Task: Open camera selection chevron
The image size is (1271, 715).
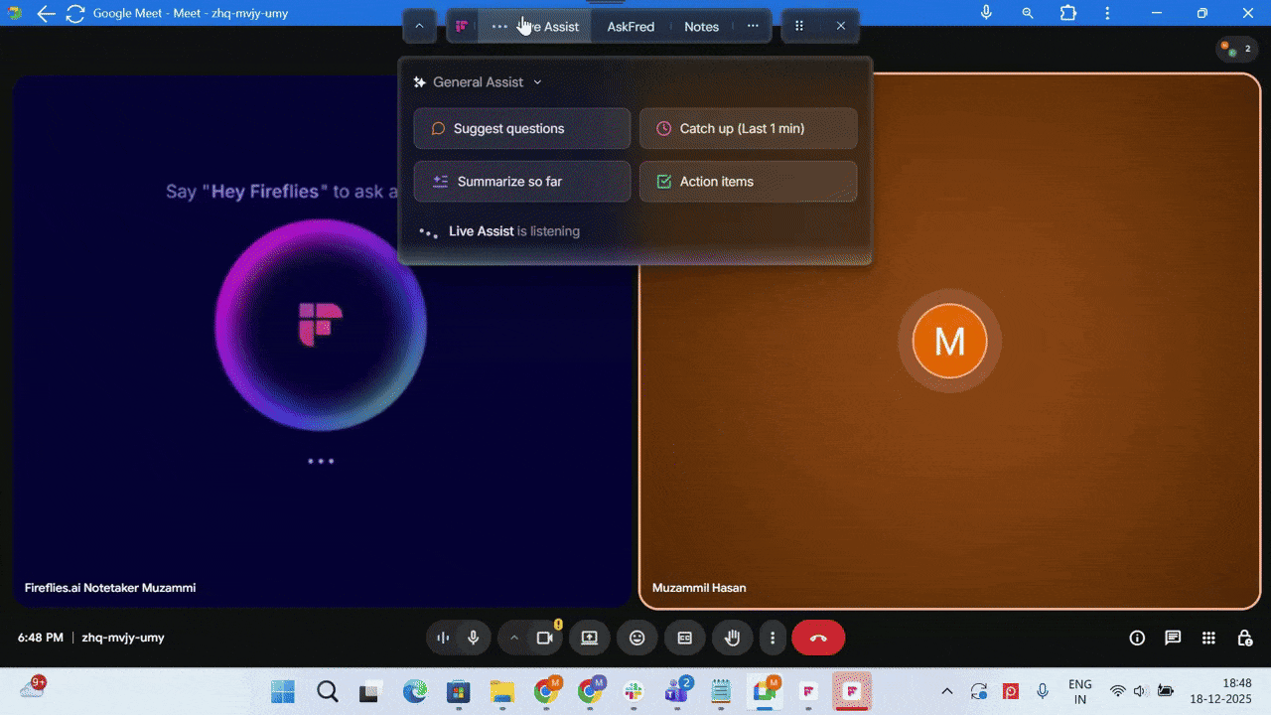Action: (x=514, y=638)
